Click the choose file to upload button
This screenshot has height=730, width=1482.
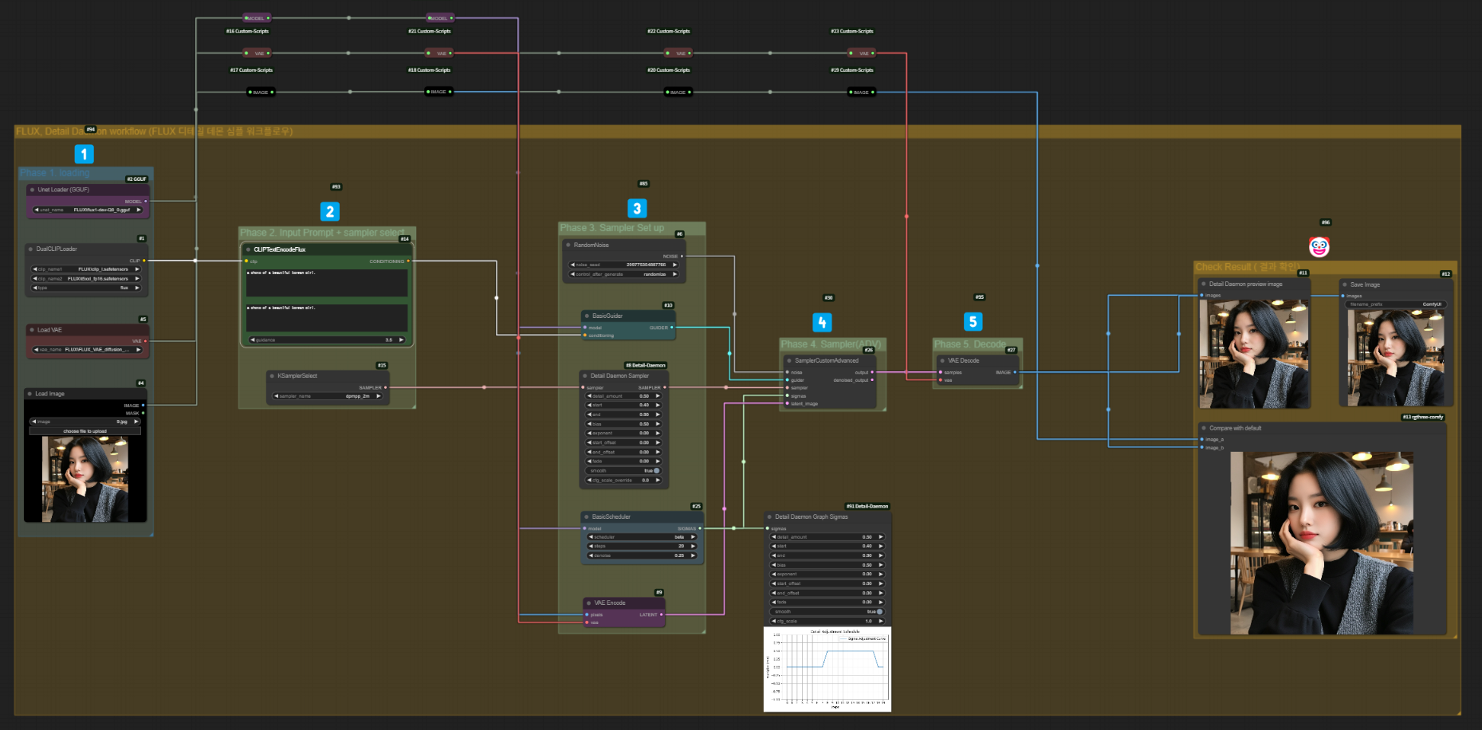pos(85,431)
